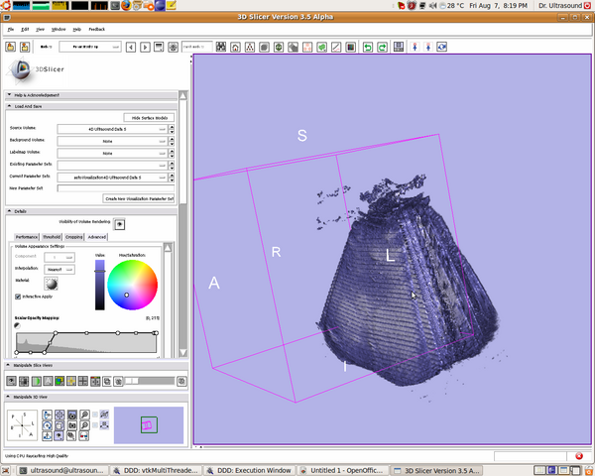
Task: Open the layout chooser icon in toolbar
Action: 399,47
